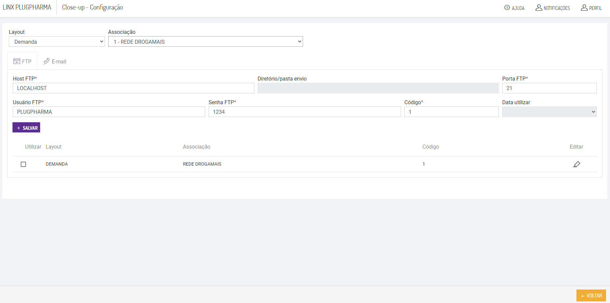The height and width of the screenshot is (303, 610).
Task: Open the Data utilizar dropdown
Action: coord(549,112)
